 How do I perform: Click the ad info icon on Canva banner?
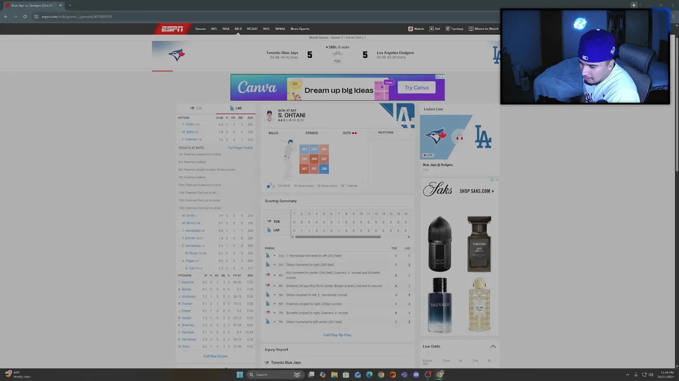coord(438,77)
